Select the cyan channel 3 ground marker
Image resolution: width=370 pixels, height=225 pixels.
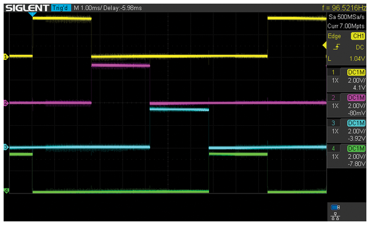6,147
